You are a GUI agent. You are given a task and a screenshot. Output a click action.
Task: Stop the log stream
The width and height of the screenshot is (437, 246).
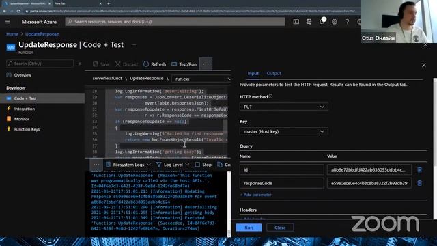203,165
